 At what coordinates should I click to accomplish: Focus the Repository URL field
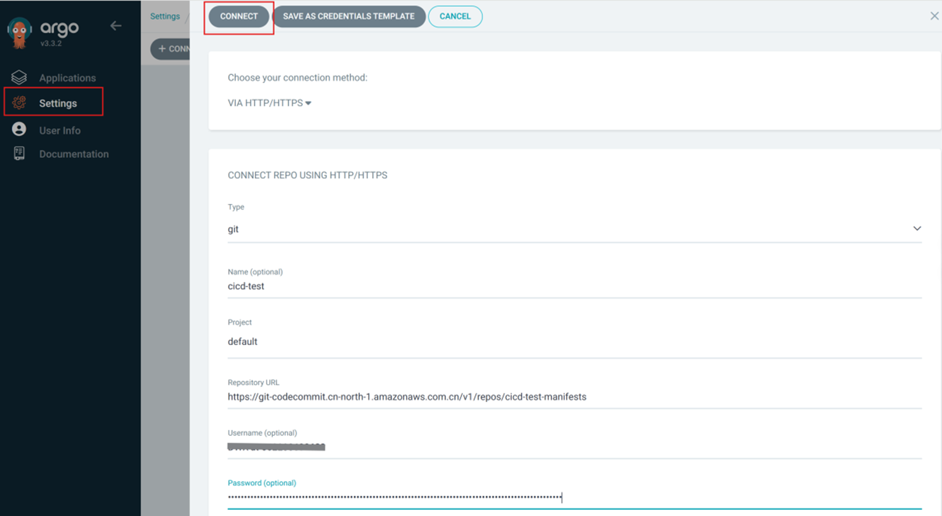[574, 397]
